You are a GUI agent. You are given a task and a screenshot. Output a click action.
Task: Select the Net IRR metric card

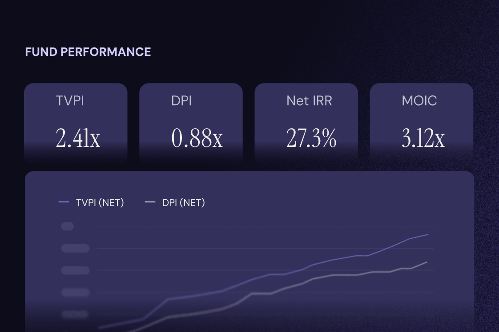(306, 124)
